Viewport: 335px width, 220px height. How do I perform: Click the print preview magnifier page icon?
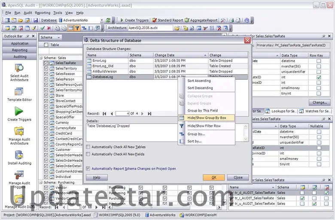238,20
